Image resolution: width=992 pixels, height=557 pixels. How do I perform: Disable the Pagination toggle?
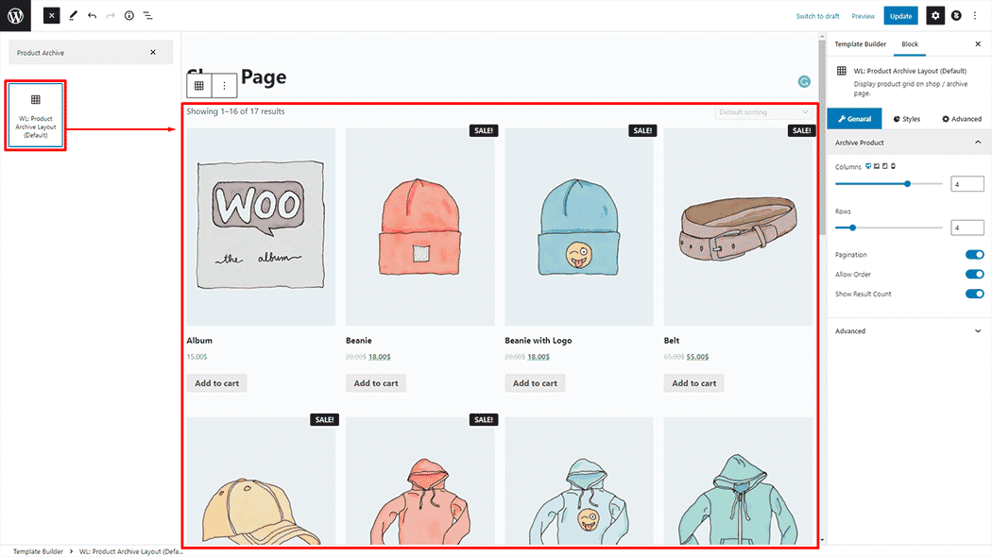974,255
